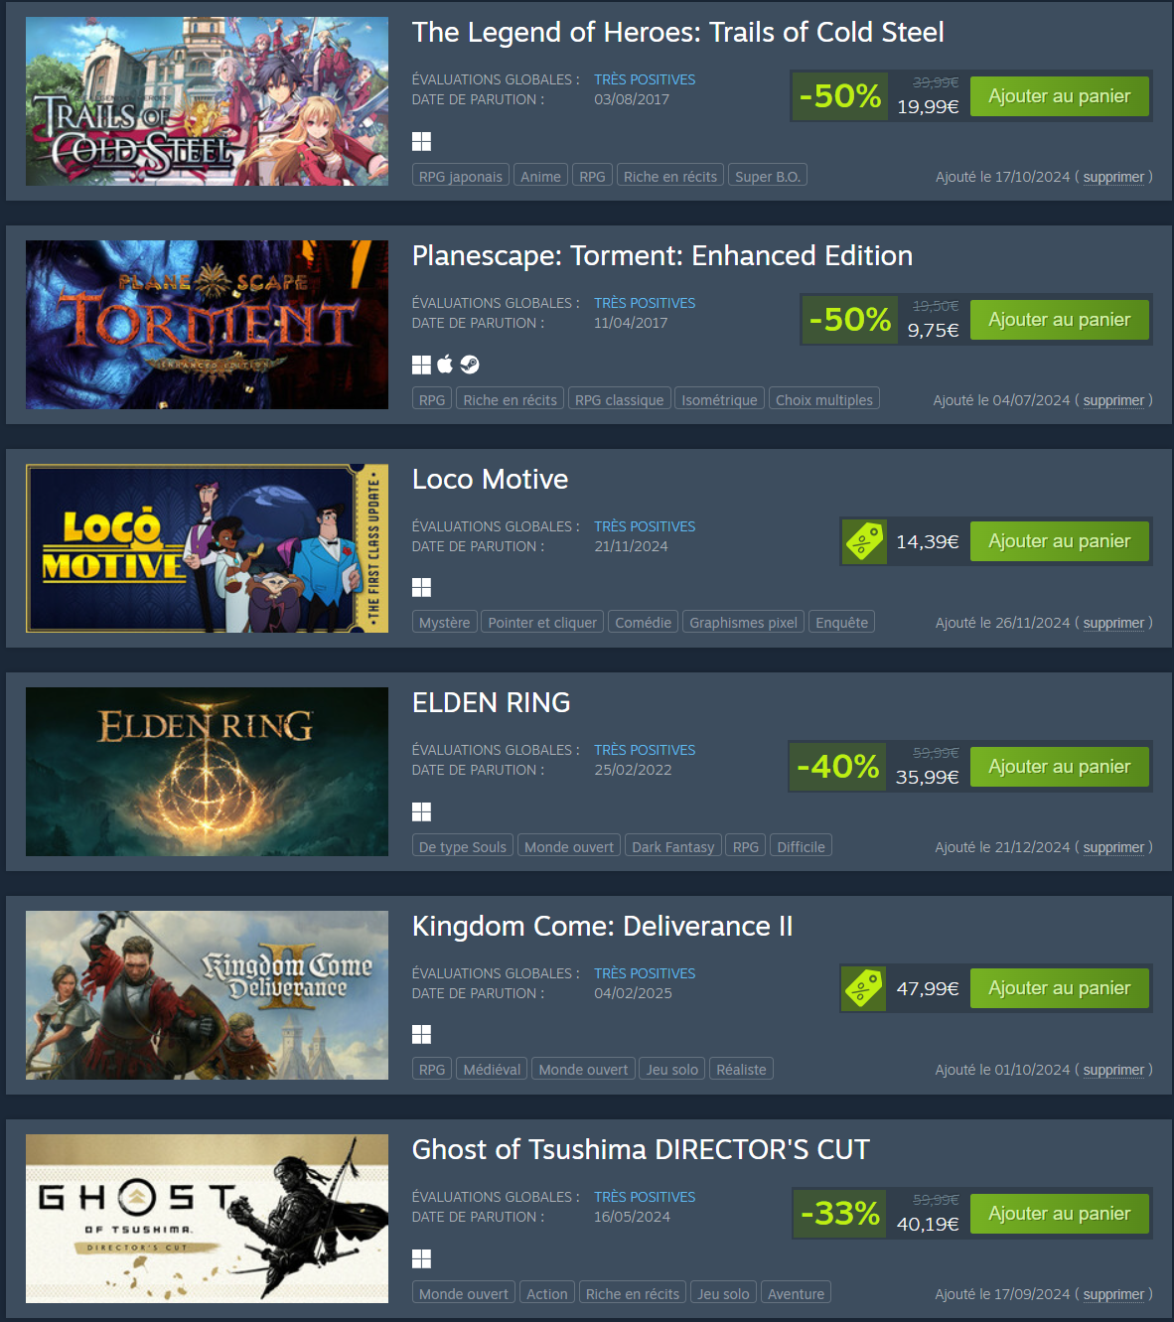Click the coupon tag icon for Kingdom Come: Deliverance II
The image size is (1174, 1322).
[x=864, y=988]
